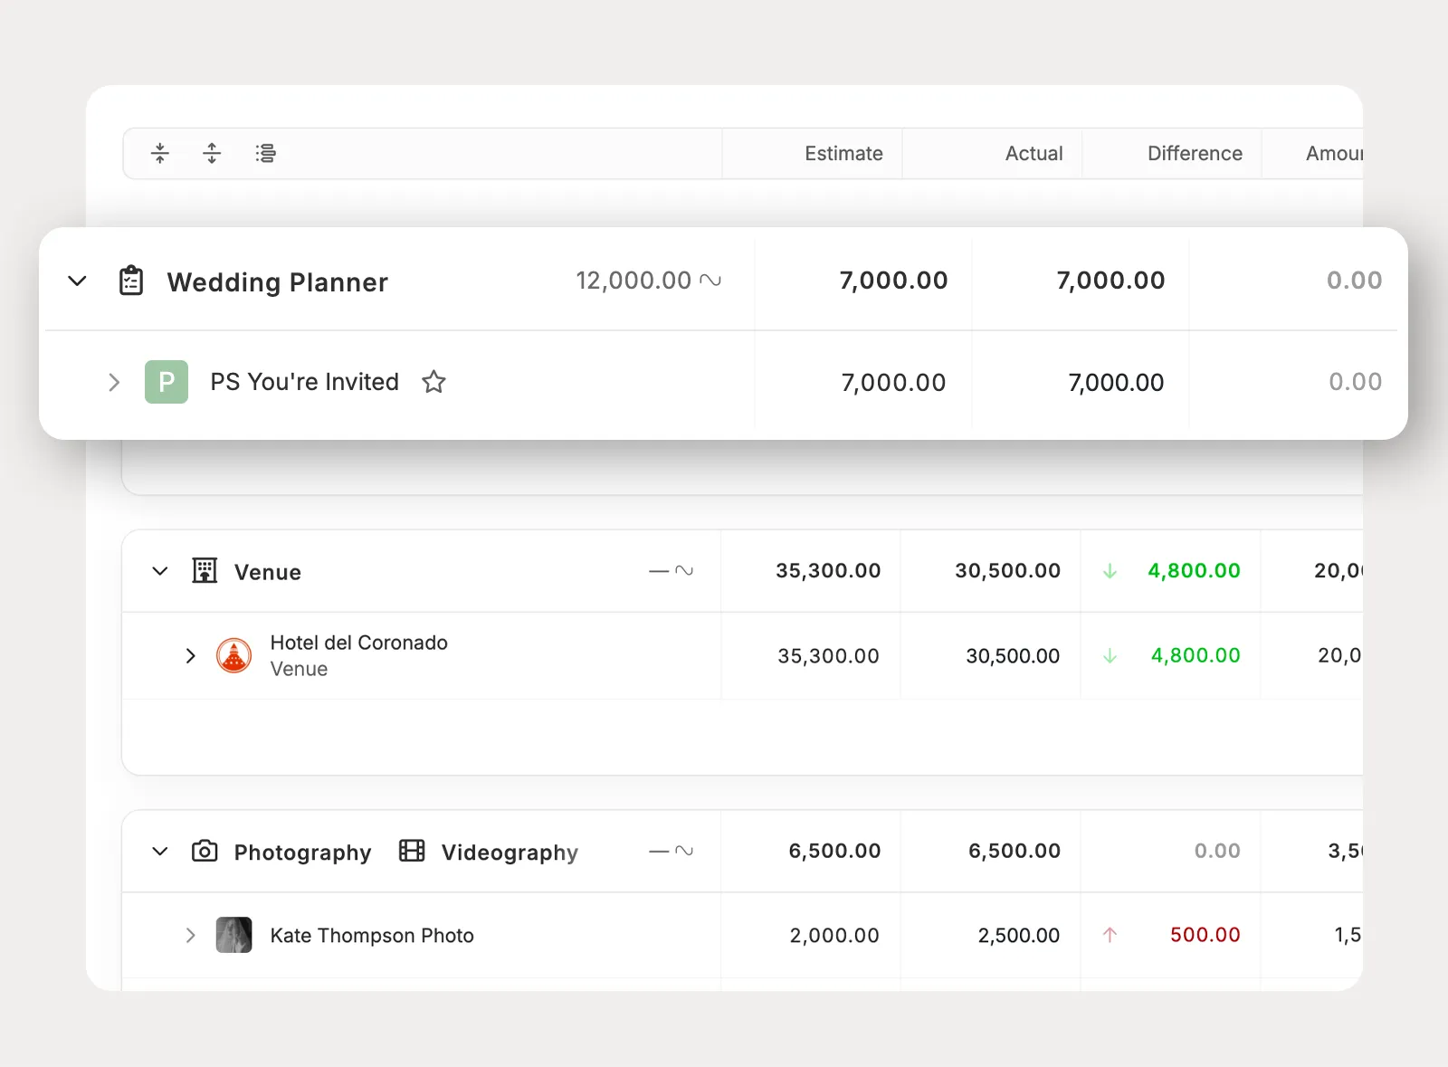This screenshot has height=1067, width=1448.
Task: Click Venue category estimate 35,300.00
Action: [828, 571]
